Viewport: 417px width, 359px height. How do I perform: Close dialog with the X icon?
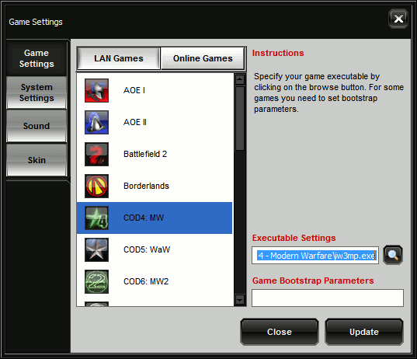[x=398, y=19]
